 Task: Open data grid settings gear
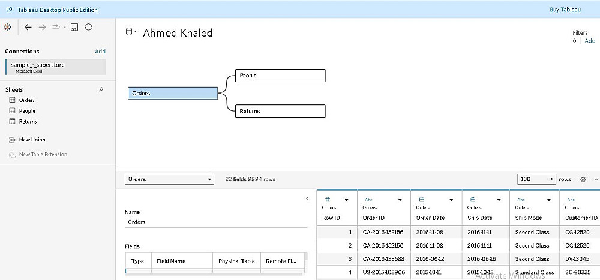coord(583,179)
